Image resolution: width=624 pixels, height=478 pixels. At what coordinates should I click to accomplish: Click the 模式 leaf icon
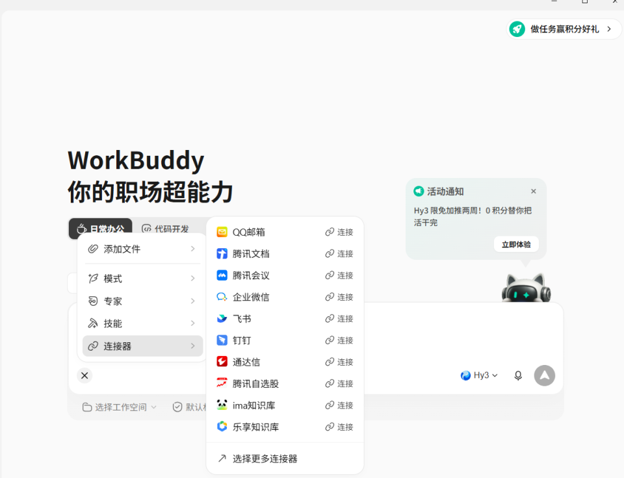(93, 279)
